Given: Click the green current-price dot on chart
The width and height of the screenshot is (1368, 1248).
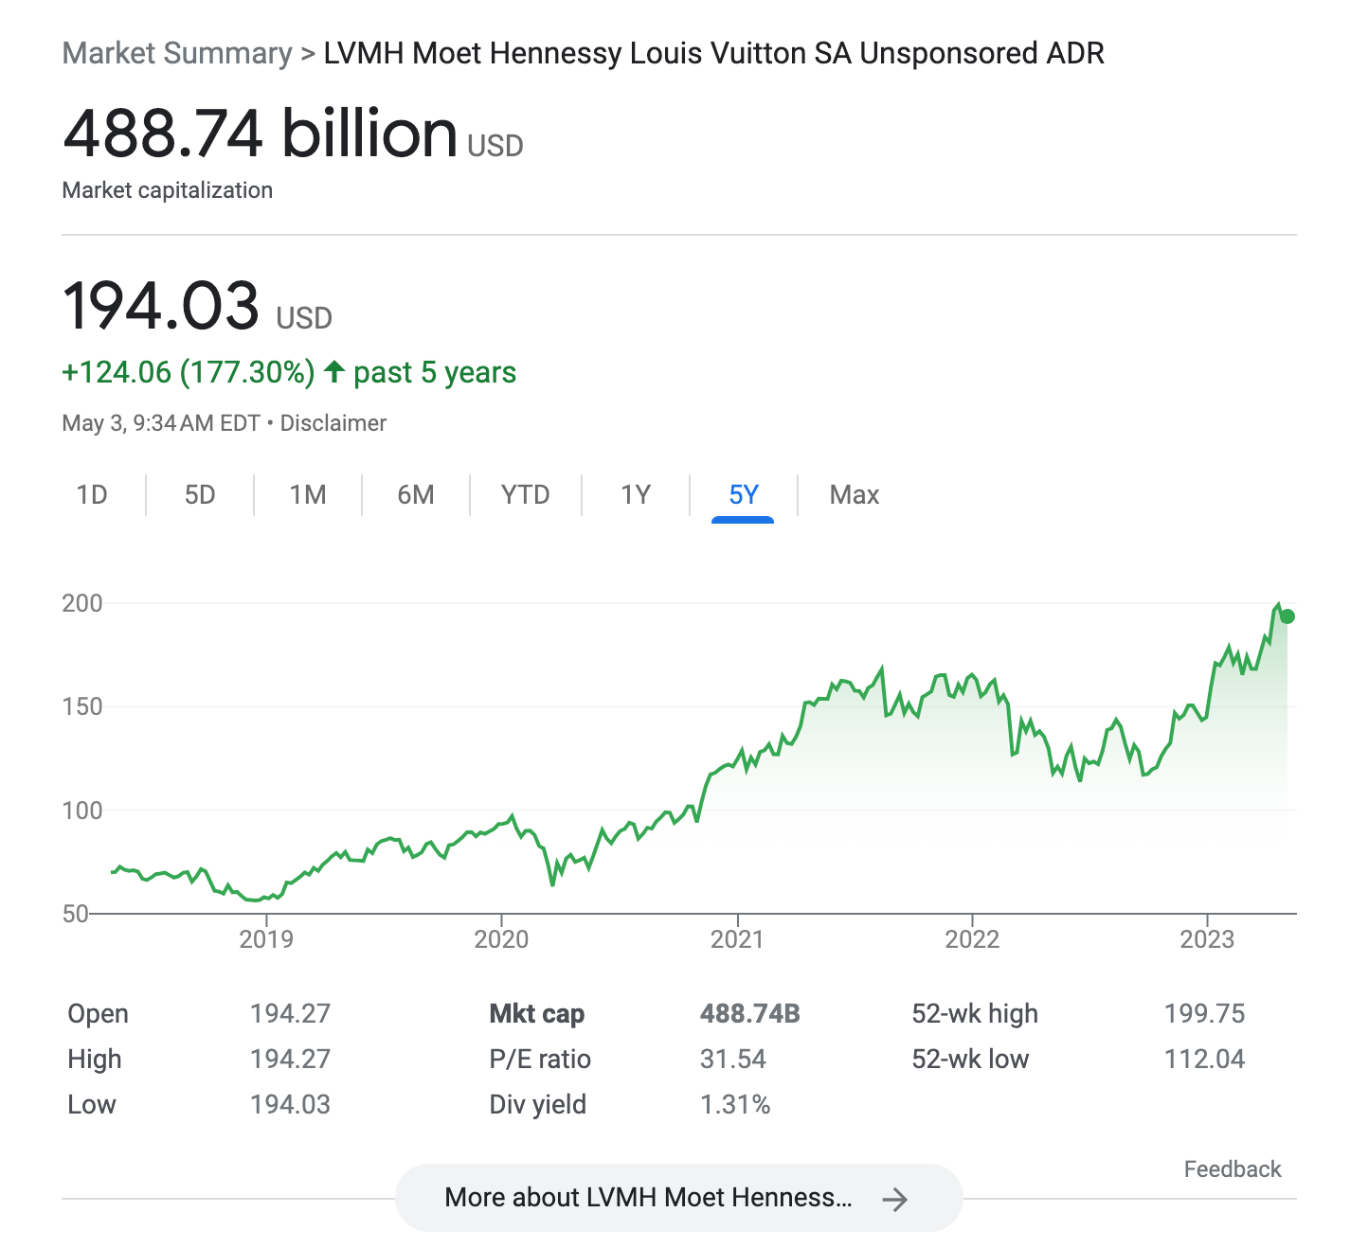Looking at the screenshot, I should coord(1287,616).
